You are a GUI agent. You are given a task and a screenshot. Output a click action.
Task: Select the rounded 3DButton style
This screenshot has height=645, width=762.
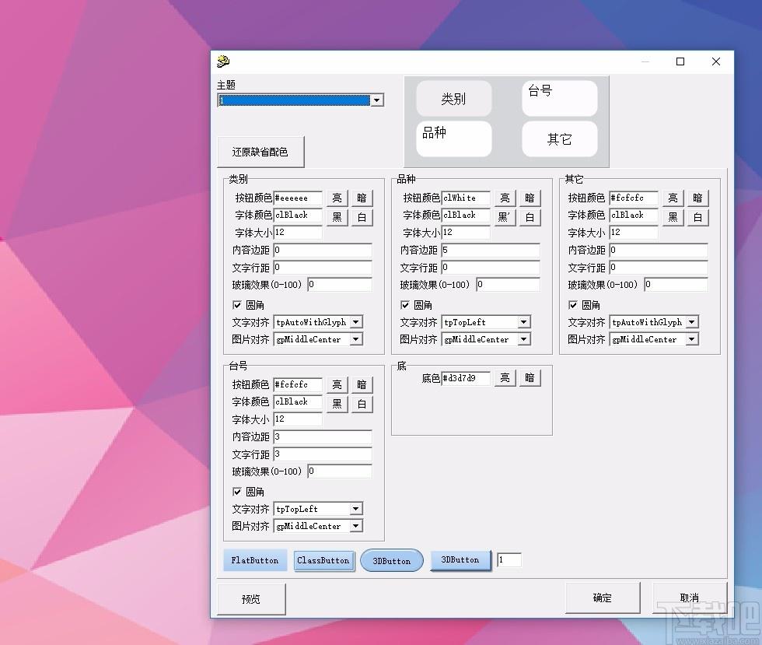(x=392, y=561)
